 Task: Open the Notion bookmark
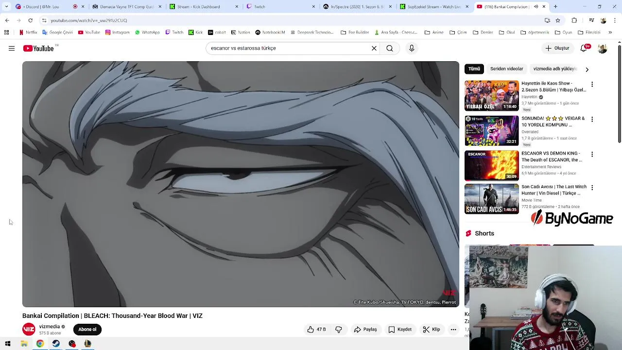point(241,33)
